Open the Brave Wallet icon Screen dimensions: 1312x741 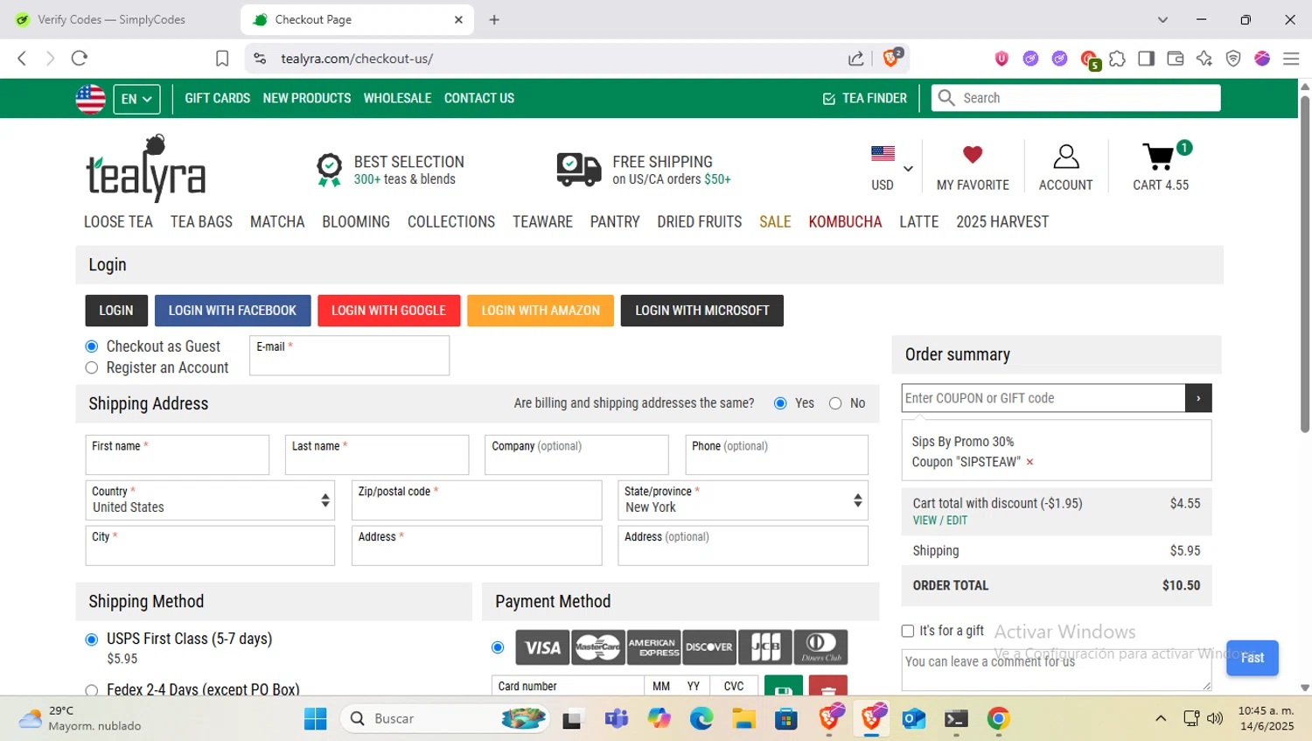click(x=1176, y=59)
